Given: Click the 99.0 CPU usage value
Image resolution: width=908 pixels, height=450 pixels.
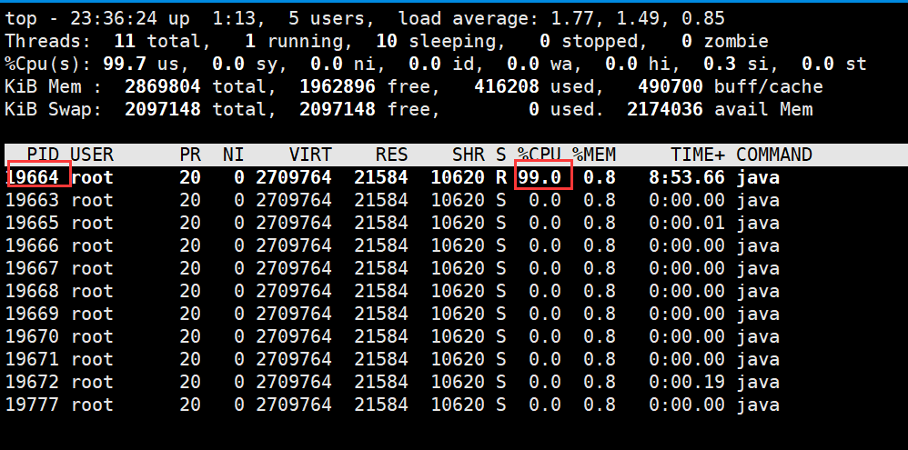Looking at the screenshot, I should tap(540, 177).
